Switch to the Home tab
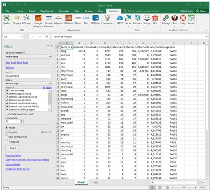Screen dimensions: 211x191 (20, 11)
